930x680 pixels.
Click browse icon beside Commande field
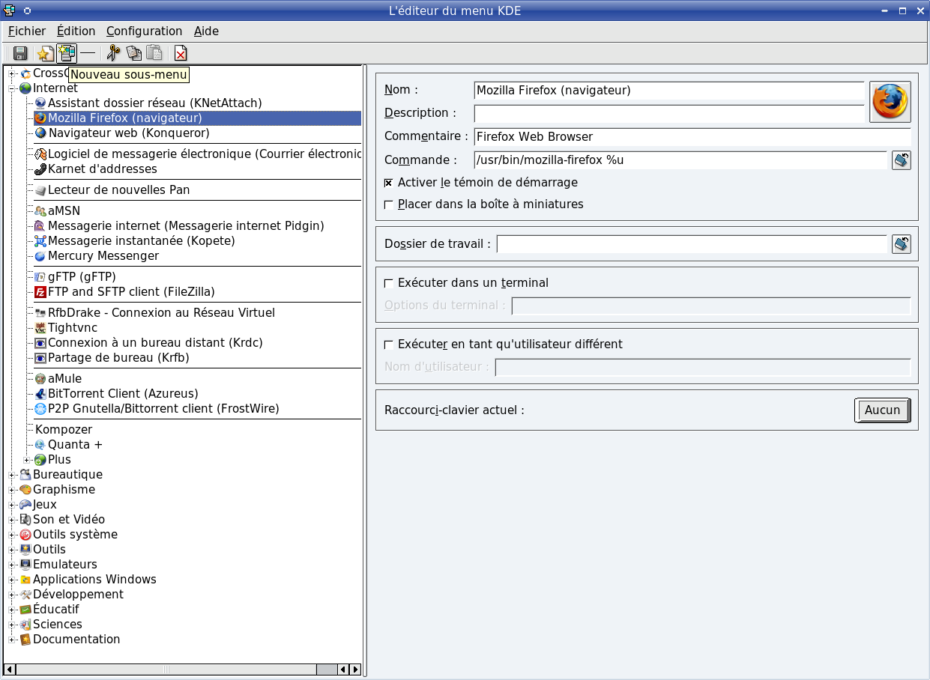coord(902,160)
